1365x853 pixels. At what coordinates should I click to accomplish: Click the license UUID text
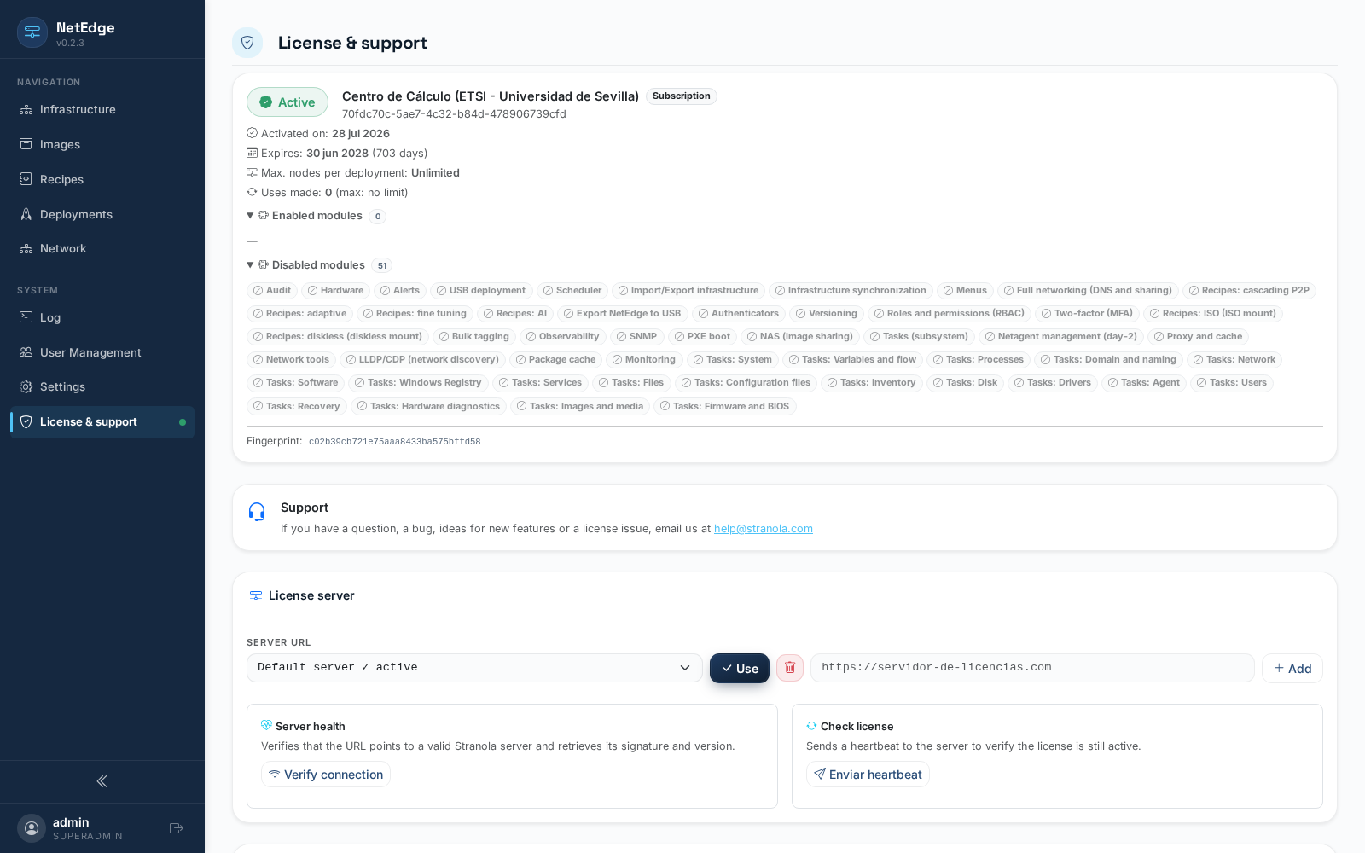[x=454, y=114]
